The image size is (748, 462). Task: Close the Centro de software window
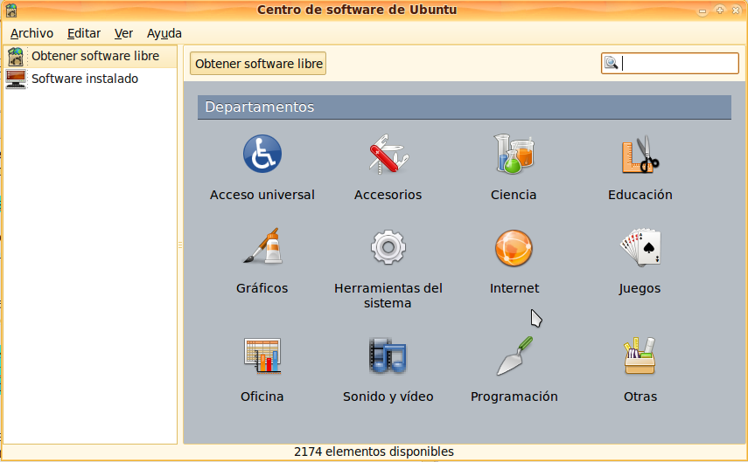click(x=736, y=10)
